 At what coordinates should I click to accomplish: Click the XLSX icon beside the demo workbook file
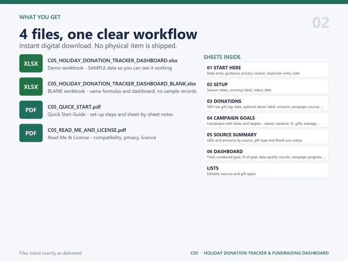point(31,64)
